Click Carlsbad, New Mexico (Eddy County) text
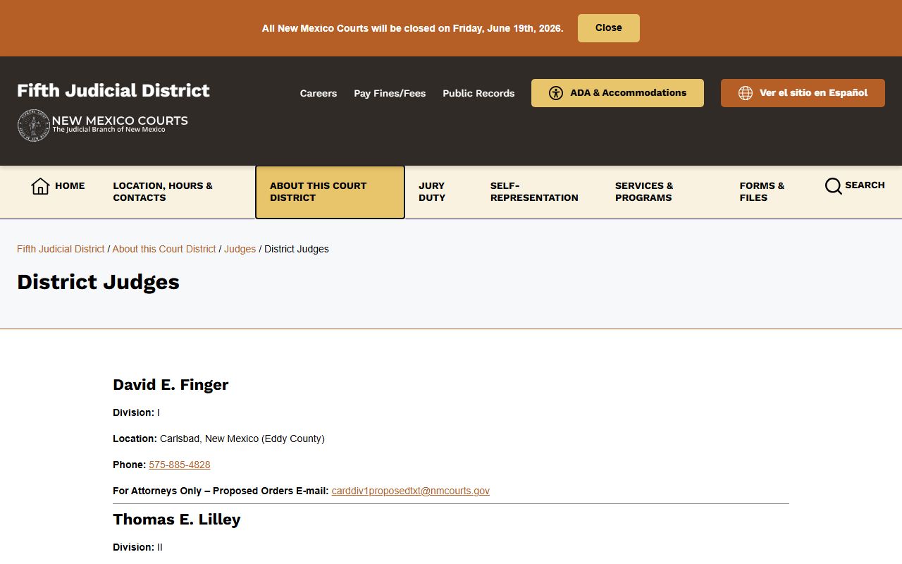Image resolution: width=902 pixels, height=564 pixels. click(242, 439)
